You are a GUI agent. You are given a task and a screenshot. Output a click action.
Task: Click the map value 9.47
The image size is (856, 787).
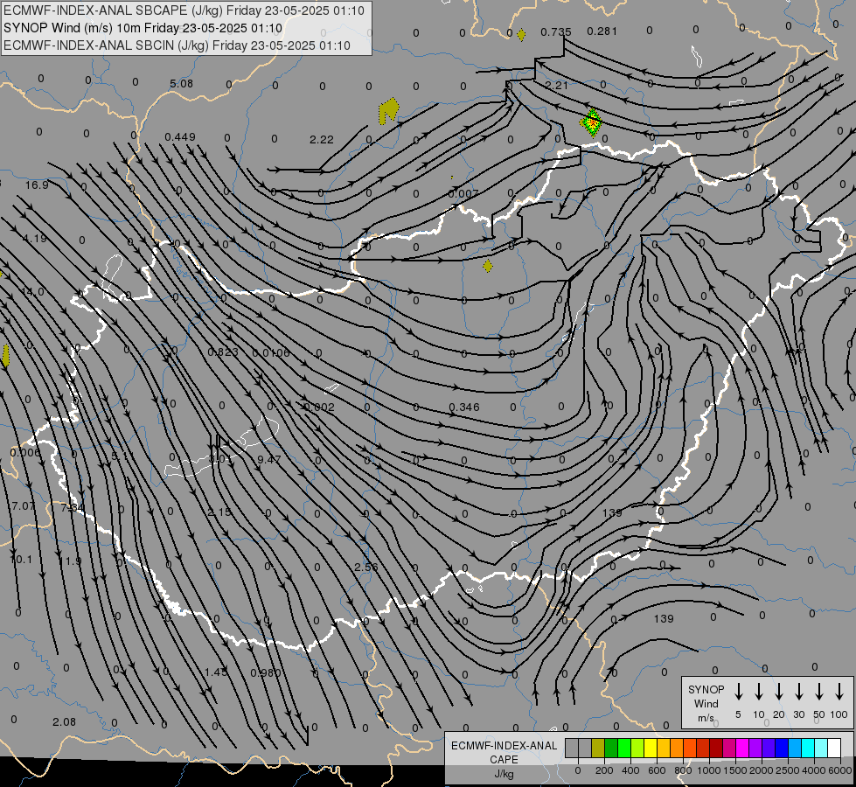(x=269, y=459)
